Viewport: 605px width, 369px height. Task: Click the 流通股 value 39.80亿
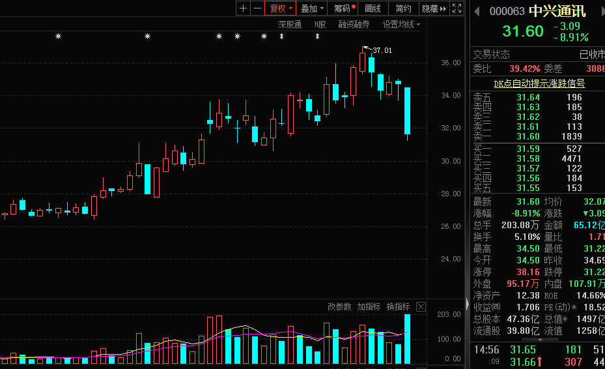(x=523, y=331)
